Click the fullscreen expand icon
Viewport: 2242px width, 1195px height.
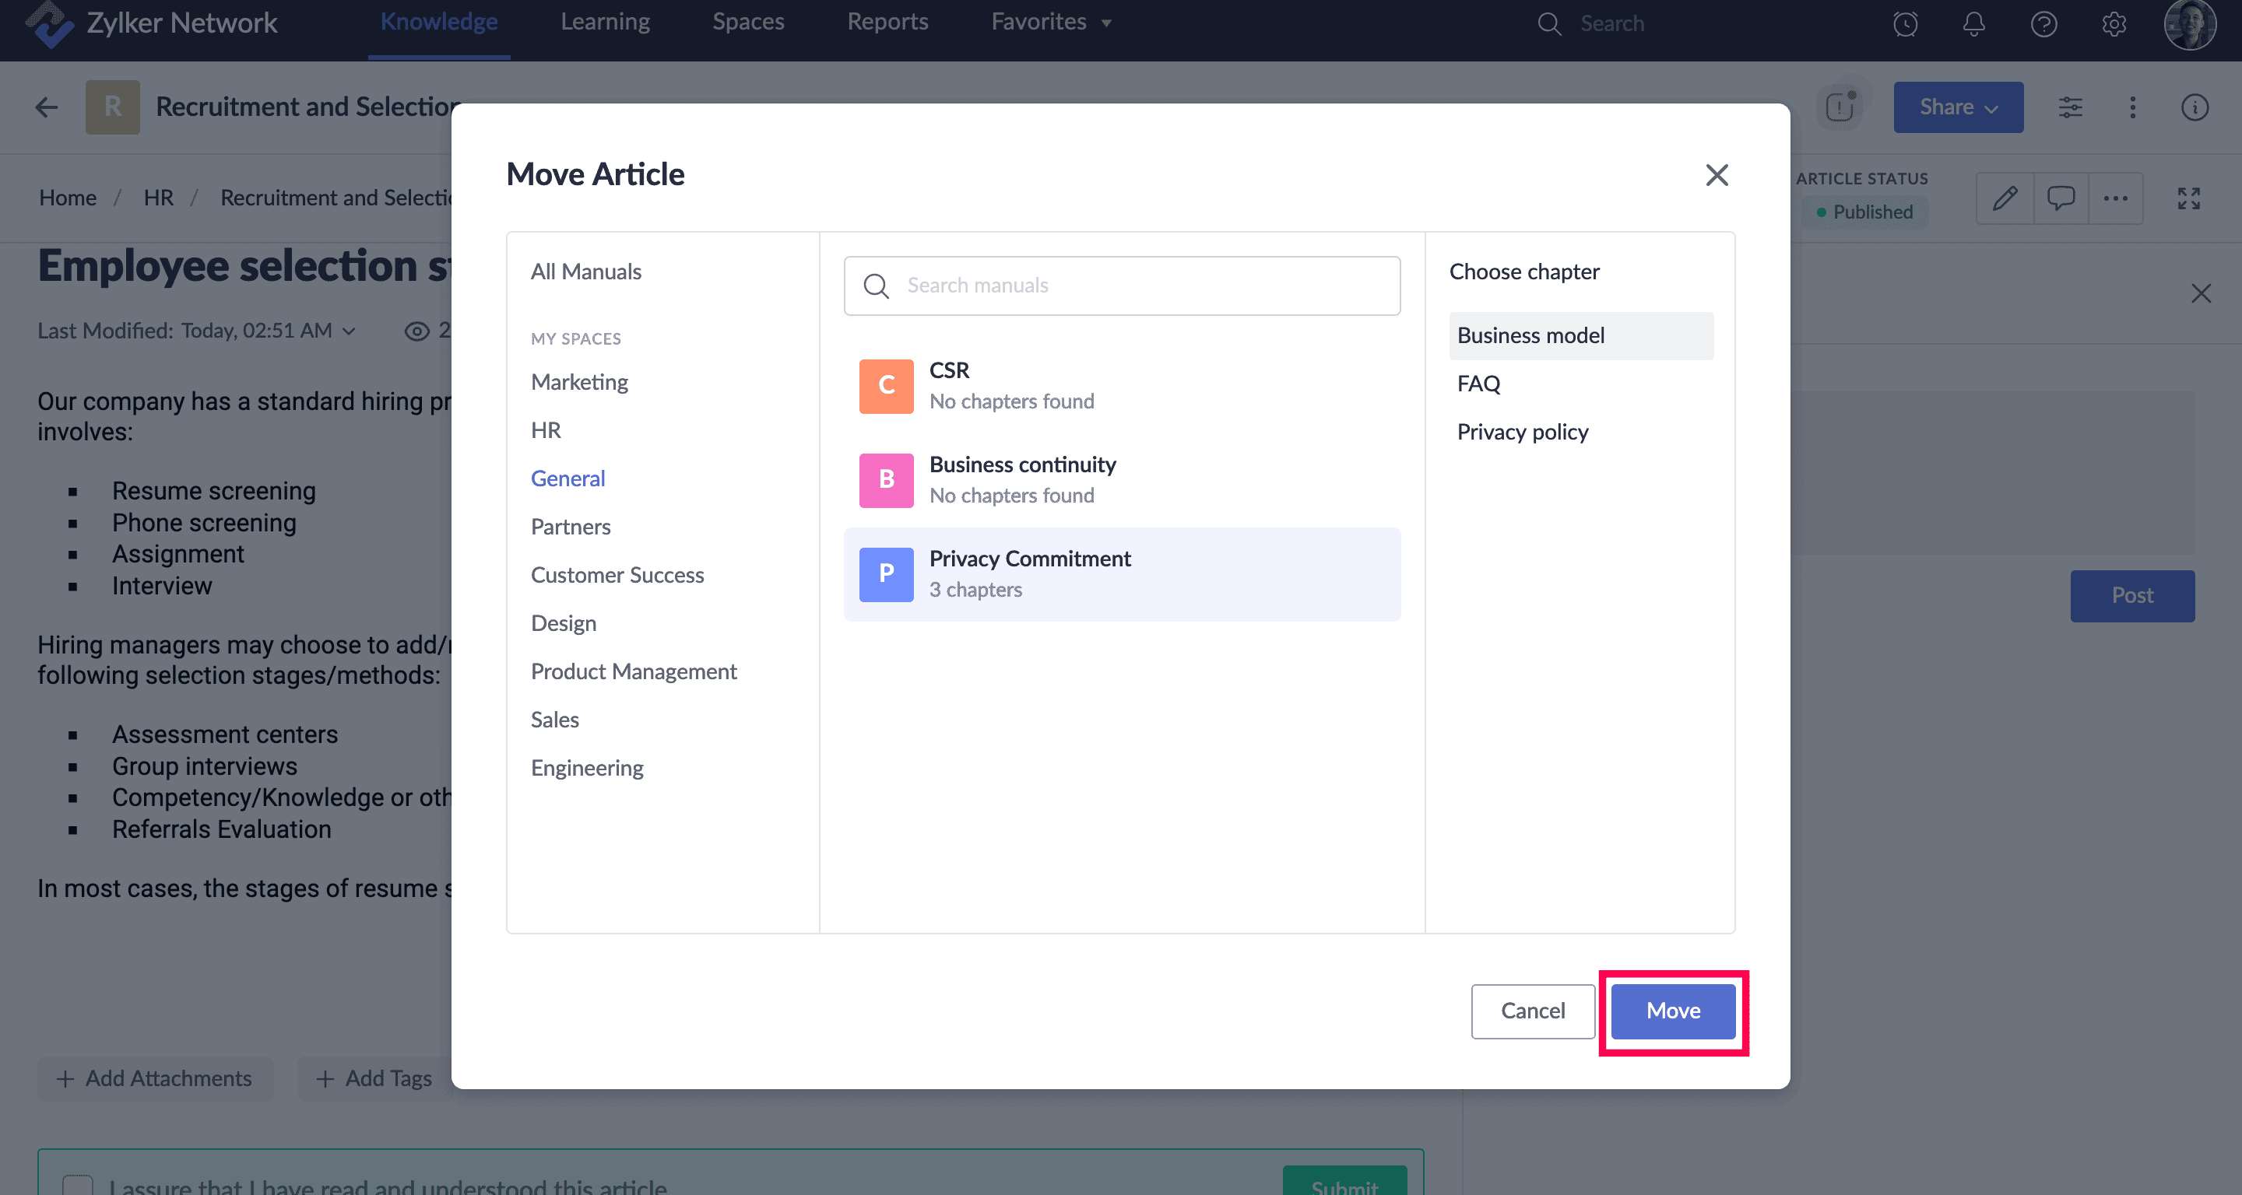[x=2188, y=199]
